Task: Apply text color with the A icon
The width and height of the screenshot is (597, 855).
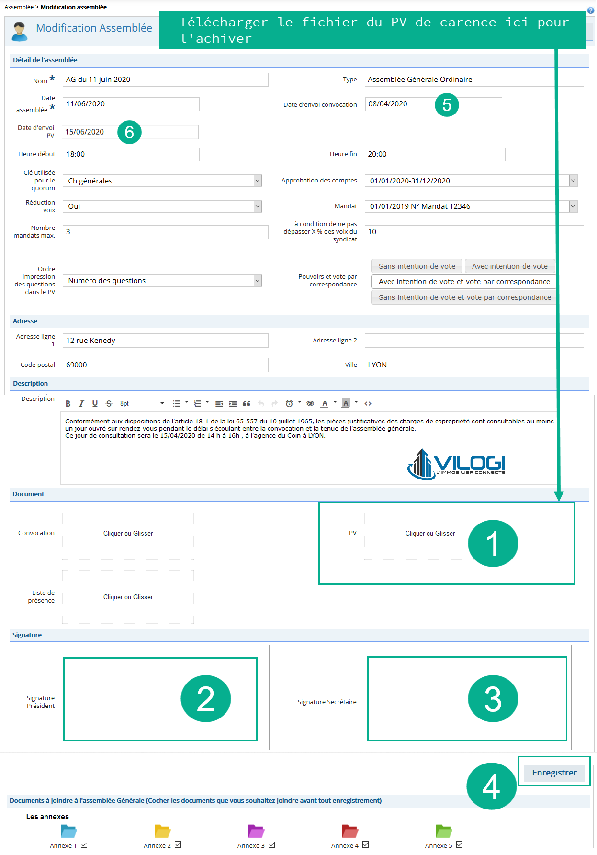Action: 325,404
